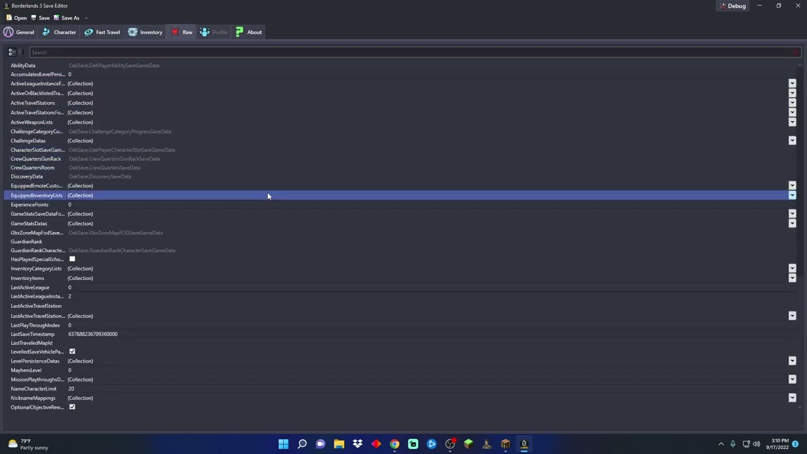Image resolution: width=807 pixels, height=454 pixels.
Task: Click the Borderlands 3 Save Editor taskbar icon
Action: [524, 444]
